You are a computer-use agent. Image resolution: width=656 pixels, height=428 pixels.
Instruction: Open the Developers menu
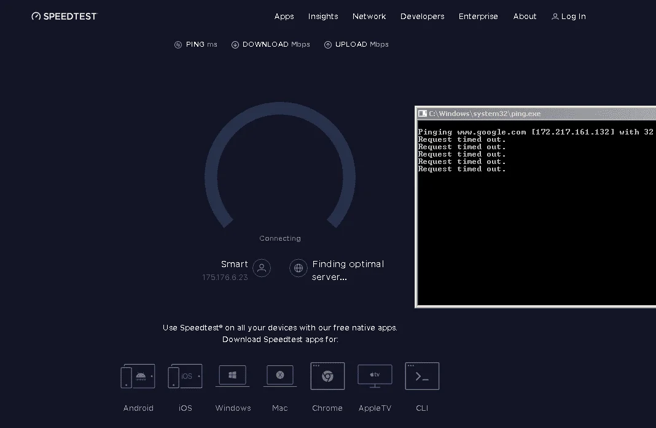(x=422, y=17)
